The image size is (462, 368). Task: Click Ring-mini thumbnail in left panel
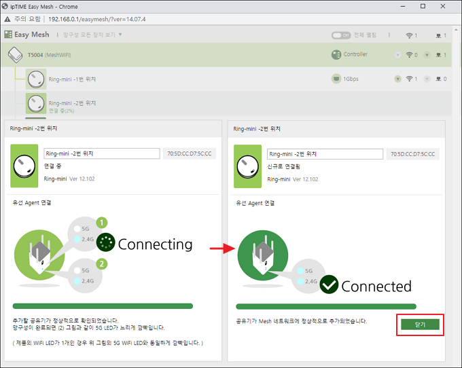click(24, 166)
